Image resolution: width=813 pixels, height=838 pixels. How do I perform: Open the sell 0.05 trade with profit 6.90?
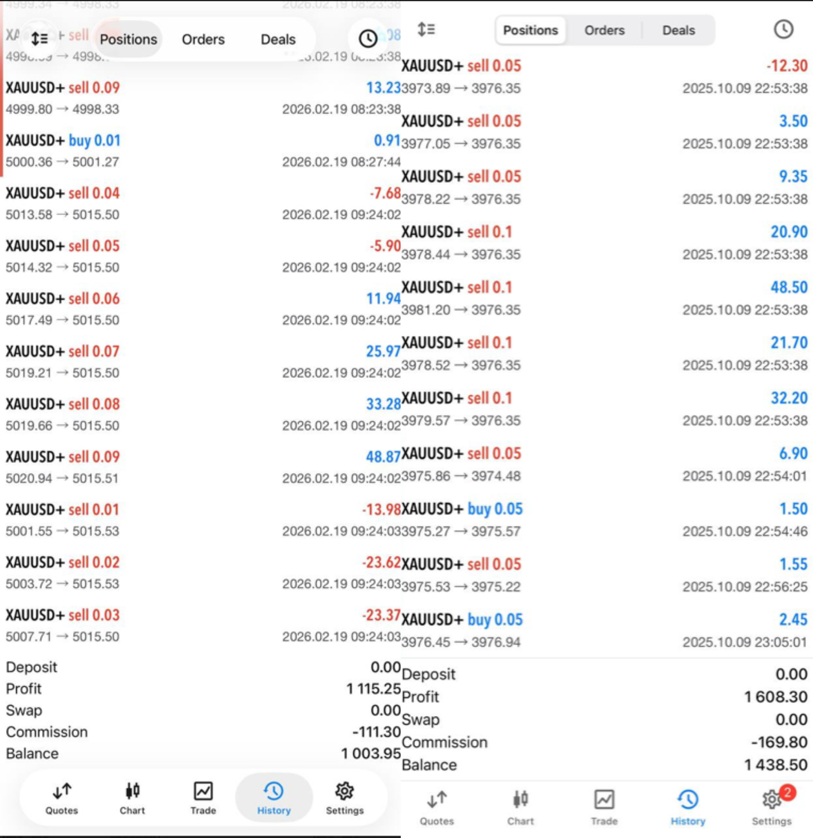tap(605, 465)
